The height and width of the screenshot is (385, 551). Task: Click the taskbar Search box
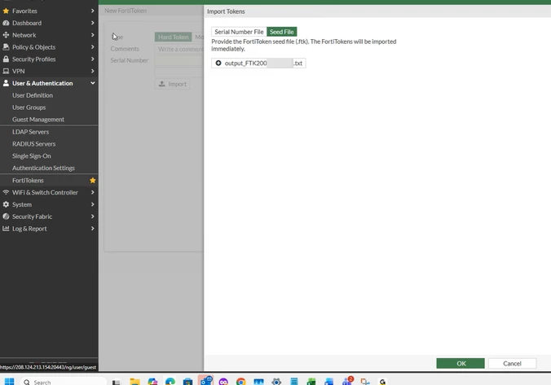coord(64,382)
